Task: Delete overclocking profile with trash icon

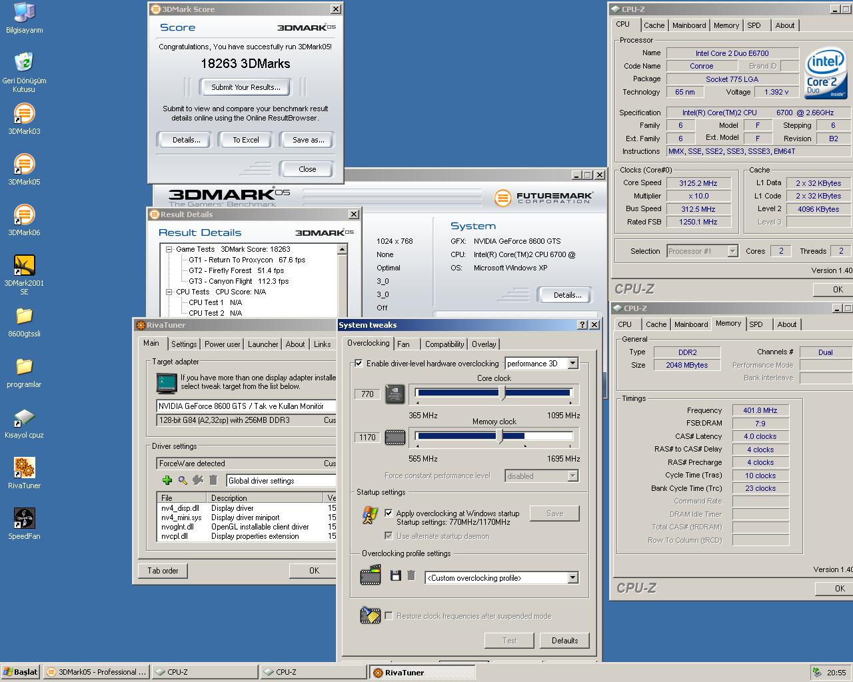Action: click(x=411, y=575)
